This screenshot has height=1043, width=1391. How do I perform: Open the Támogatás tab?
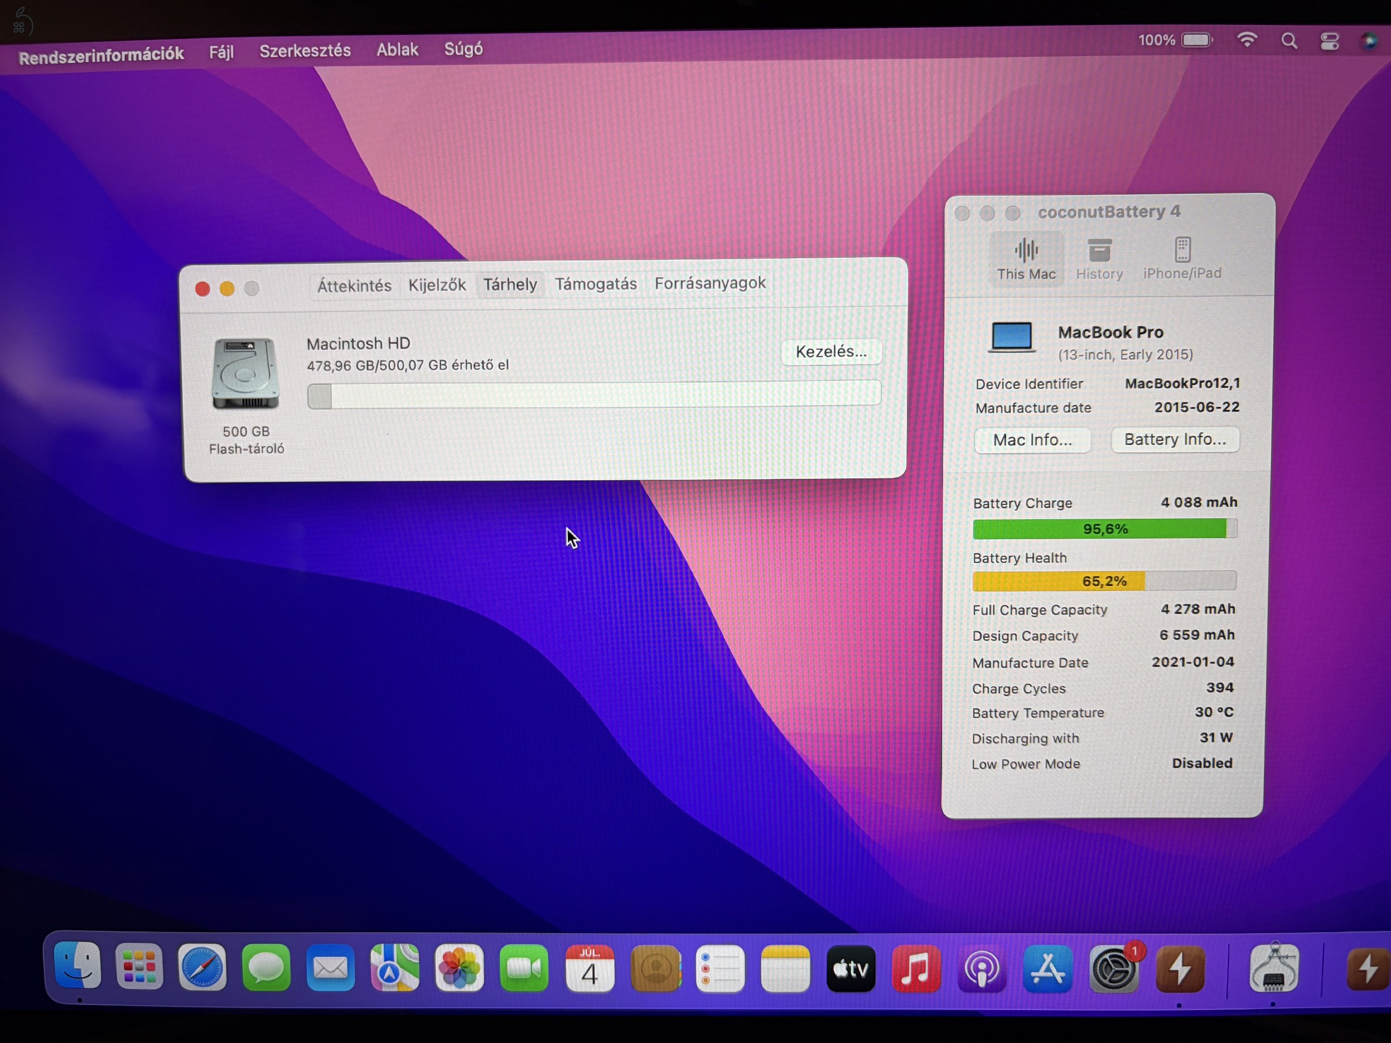[x=595, y=284]
